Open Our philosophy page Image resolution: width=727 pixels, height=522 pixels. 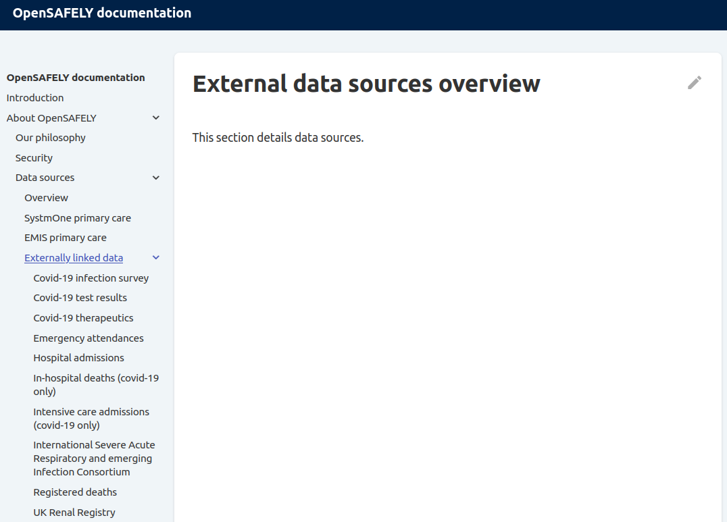(x=51, y=138)
